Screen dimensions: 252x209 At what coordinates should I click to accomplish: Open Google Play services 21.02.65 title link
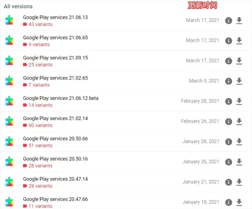tap(55, 78)
